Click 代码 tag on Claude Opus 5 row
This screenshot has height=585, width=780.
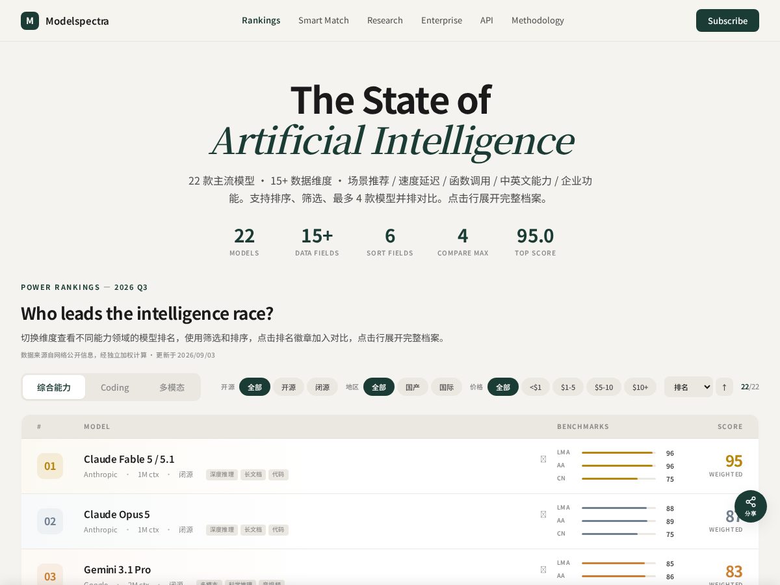[278, 530]
